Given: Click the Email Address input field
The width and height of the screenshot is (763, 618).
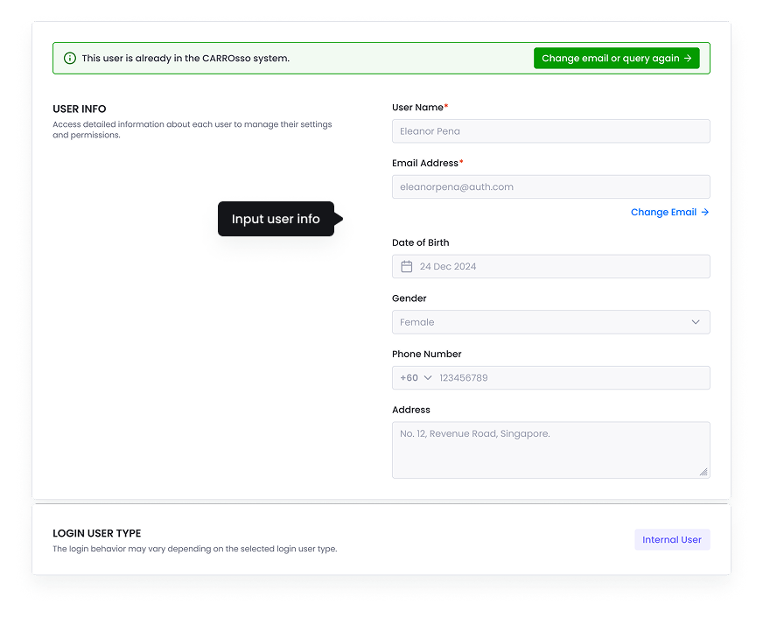Looking at the screenshot, I should pos(550,186).
